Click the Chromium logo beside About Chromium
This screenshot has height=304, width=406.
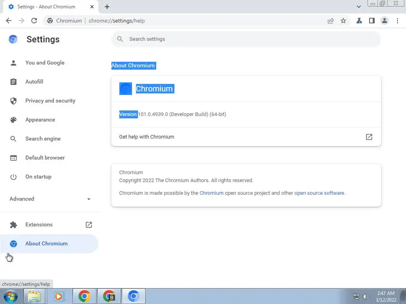pyautogui.click(x=13, y=244)
